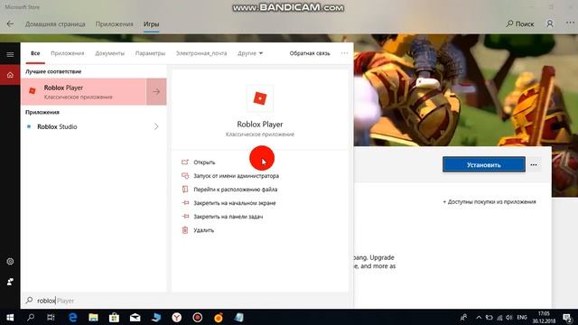
Task: Click Доступны покупки из приложения text
Action: pos(489,202)
